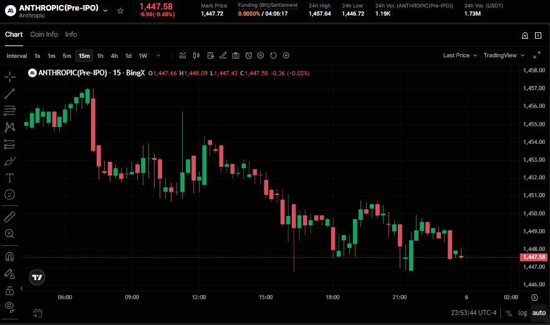Select the 4h interval
The image size is (550, 325).
[114, 55]
